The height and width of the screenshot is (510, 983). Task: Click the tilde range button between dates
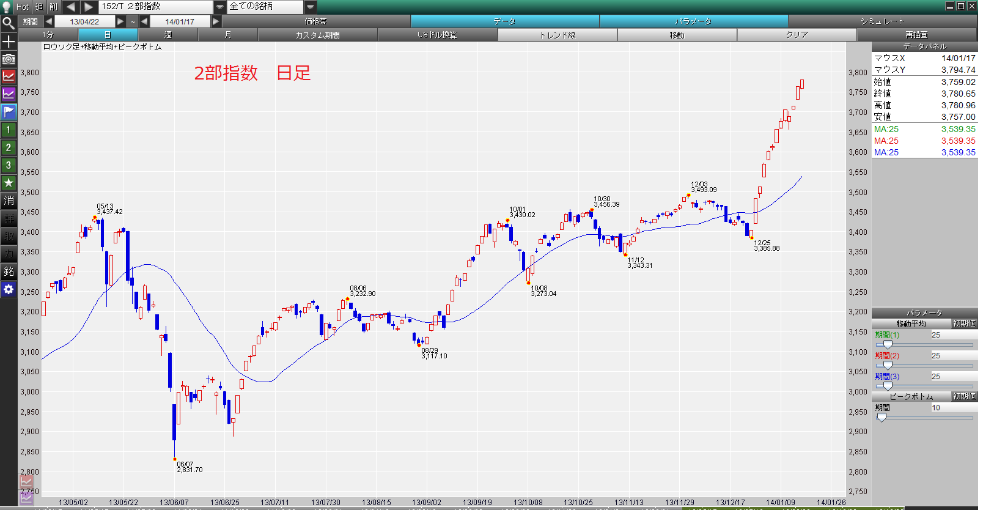(x=133, y=21)
